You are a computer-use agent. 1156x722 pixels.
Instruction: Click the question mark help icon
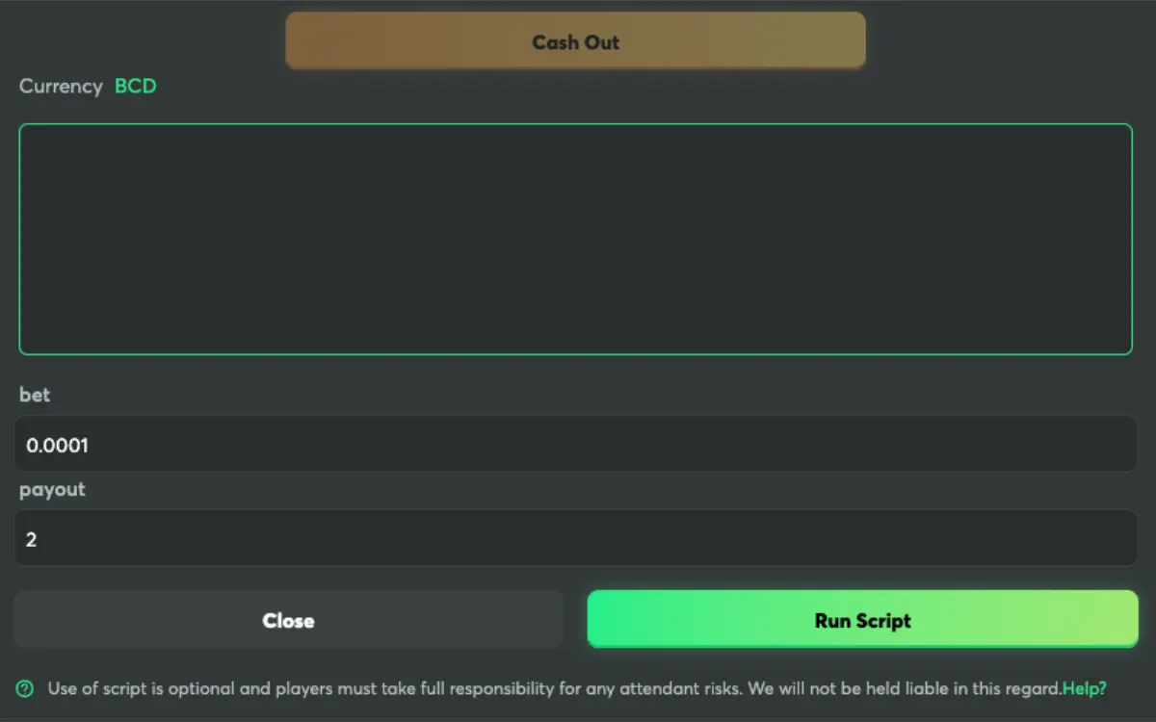tap(25, 688)
